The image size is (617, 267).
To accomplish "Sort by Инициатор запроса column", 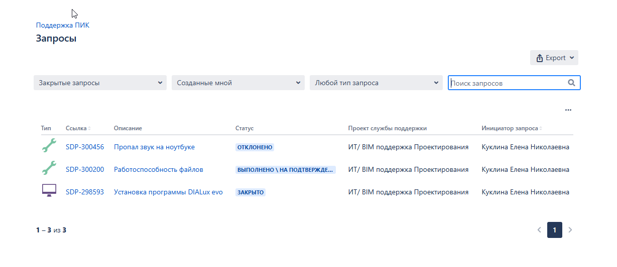I will point(512,128).
